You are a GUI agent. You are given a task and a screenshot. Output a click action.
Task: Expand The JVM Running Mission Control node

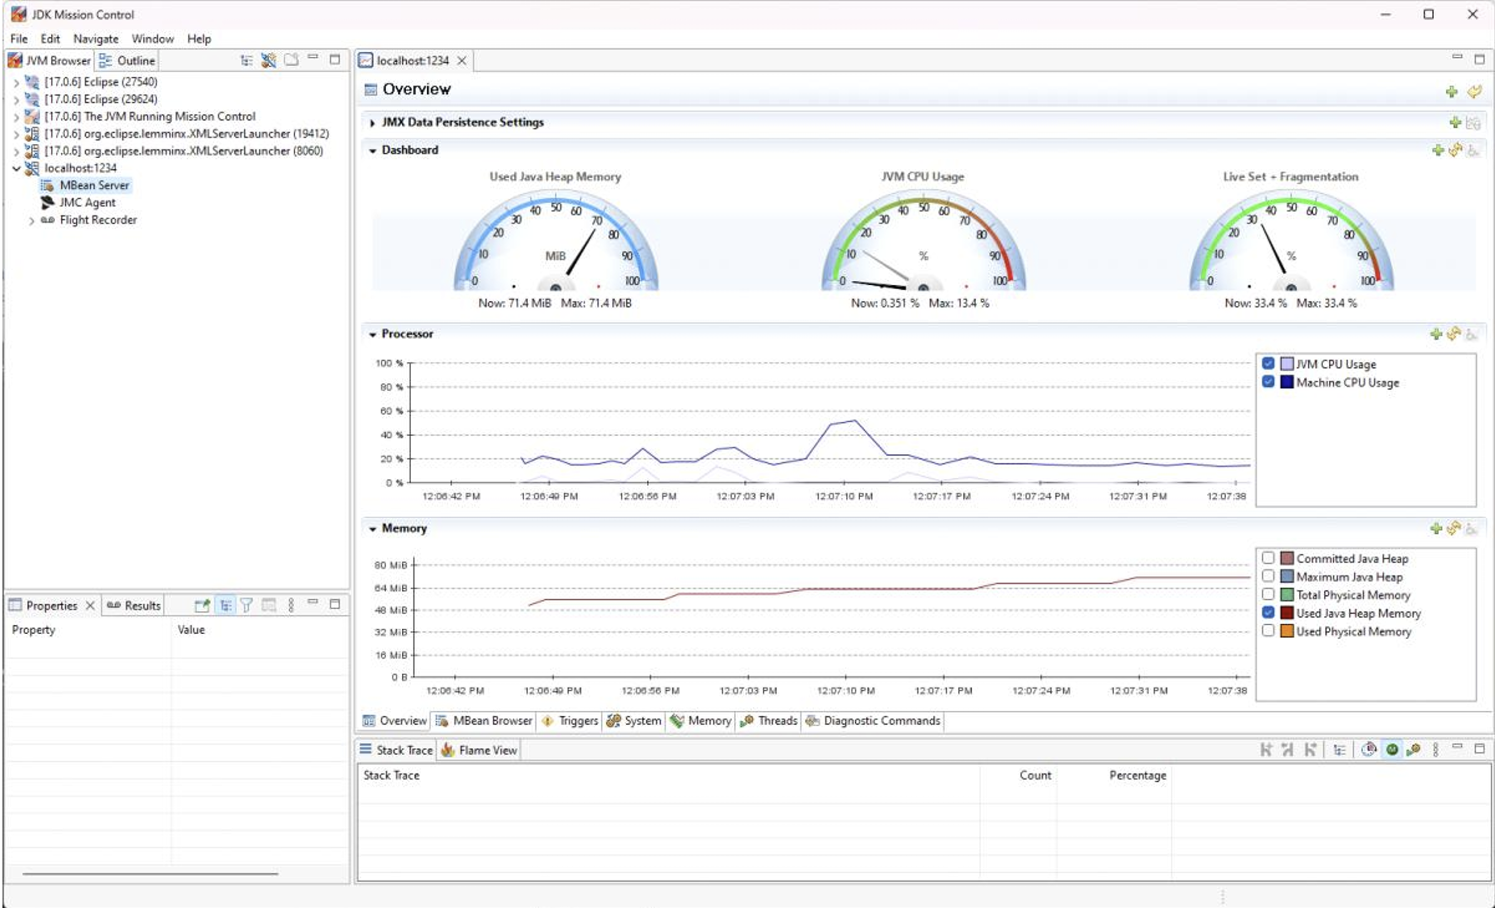click(16, 117)
